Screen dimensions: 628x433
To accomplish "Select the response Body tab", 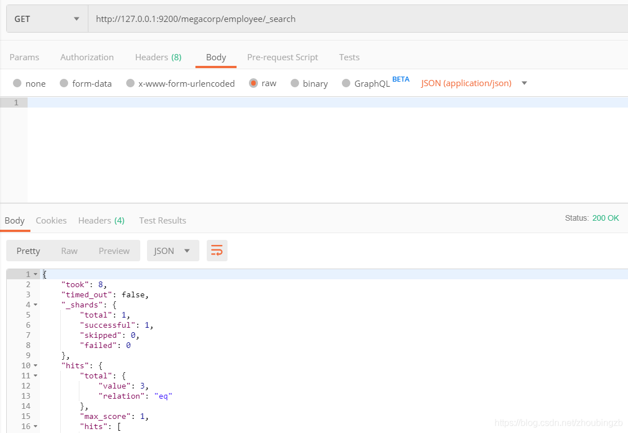I will [x=15, y=221].
